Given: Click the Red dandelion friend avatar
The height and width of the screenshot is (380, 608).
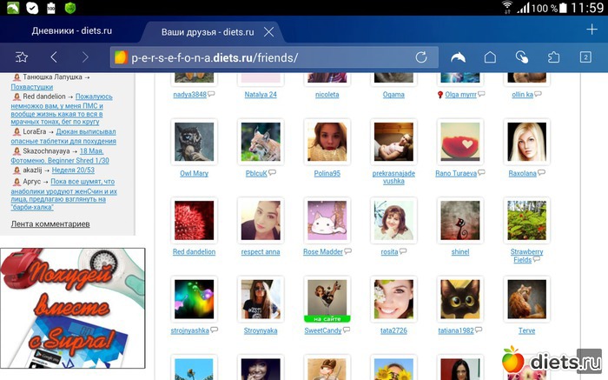Looking at the screenshot, I should [x=194, y=220].
